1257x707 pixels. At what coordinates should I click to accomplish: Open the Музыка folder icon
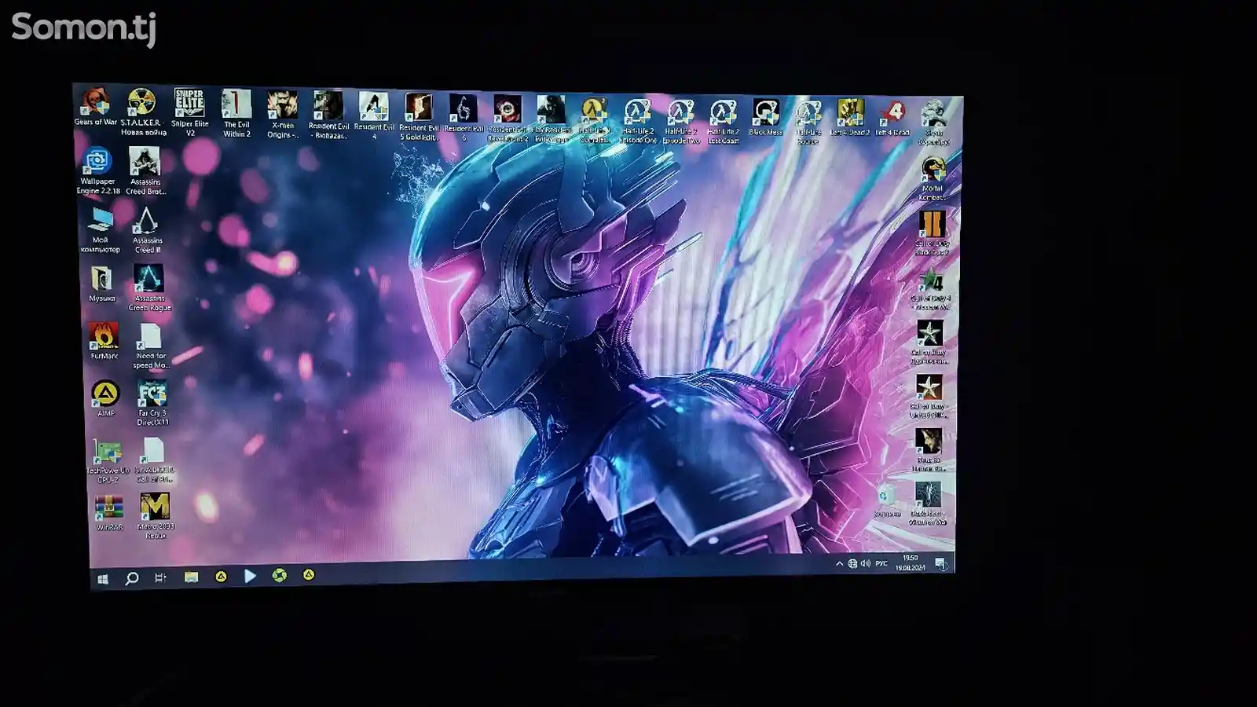coord(101,284)
